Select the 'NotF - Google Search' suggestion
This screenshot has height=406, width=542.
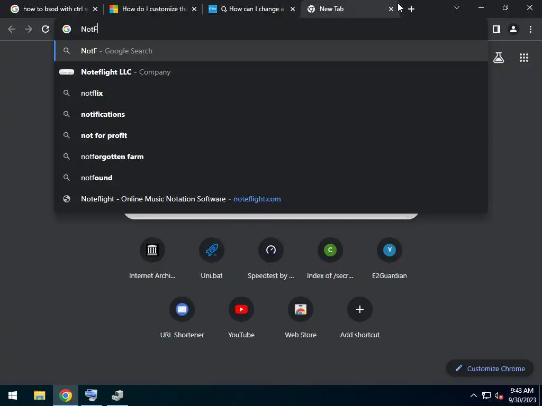click(271, 51)
